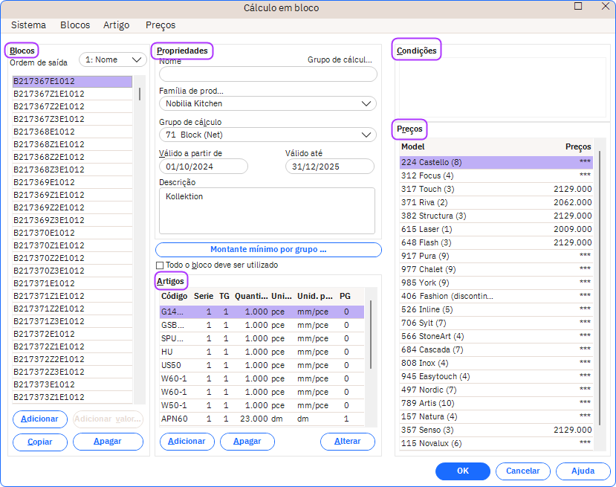Click the Alterar button in Artigos
The height and width of the screenshot is (487, 616).
347,441
